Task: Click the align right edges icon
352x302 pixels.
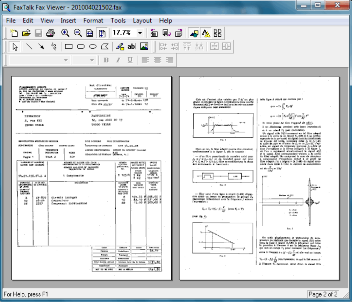Action: point(175,46)
